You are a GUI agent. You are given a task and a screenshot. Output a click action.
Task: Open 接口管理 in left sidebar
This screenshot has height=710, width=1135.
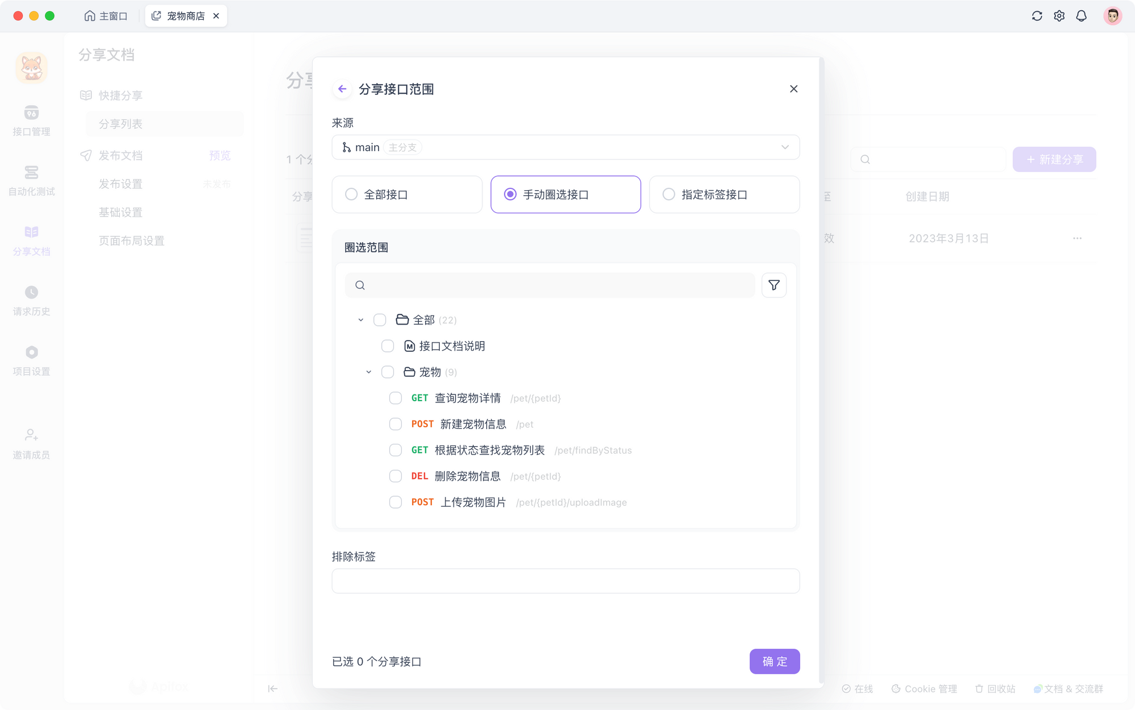pyautogui.click(x=31, y=120)
